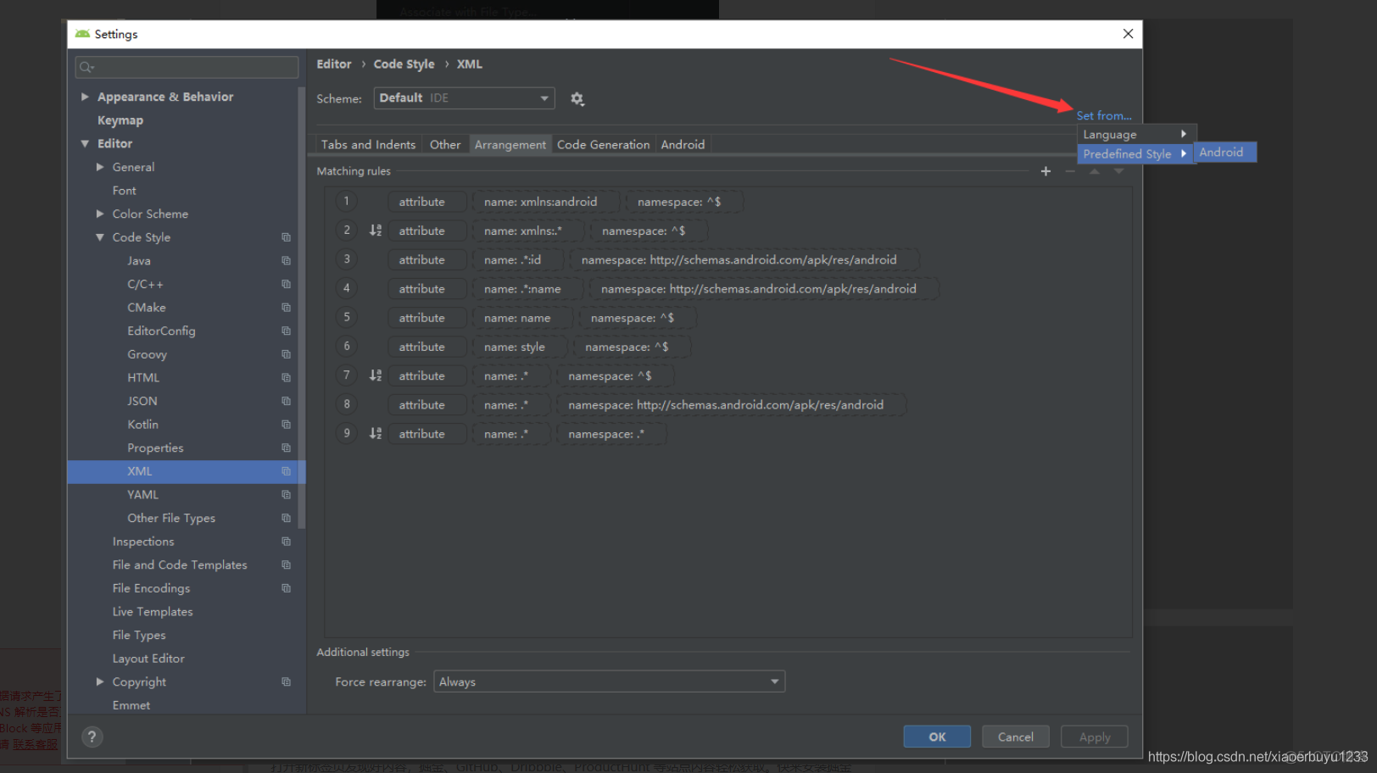Click the search magnifier icon

tap(86, 67)
